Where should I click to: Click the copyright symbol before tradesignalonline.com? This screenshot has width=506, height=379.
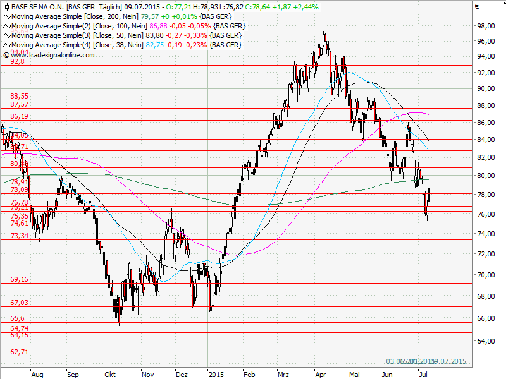point(6,54)
